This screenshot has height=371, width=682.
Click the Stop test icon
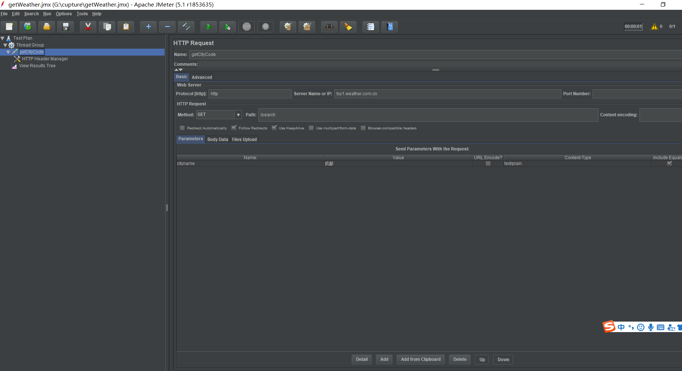coord(247,27)
